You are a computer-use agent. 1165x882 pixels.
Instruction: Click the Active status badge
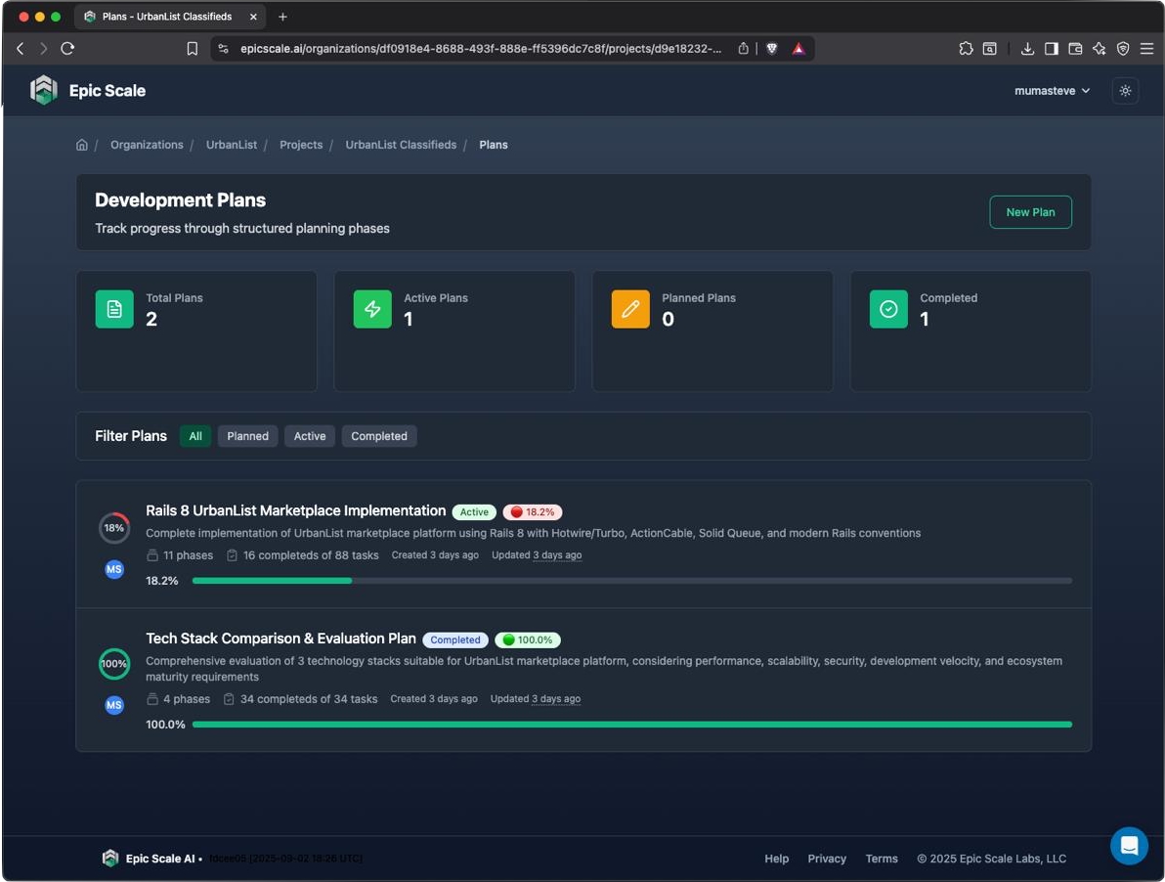click(x=474, y=512)
